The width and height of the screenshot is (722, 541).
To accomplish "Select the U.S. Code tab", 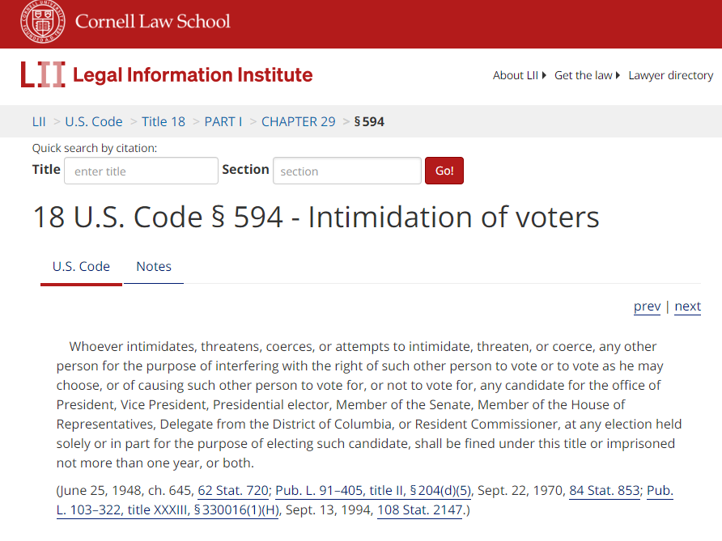I will click(81, 266).
